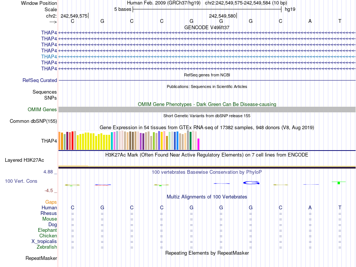Screen dimensions: 356x267
Task: Click the 5 bases scale text
Action: pos(123,9)
